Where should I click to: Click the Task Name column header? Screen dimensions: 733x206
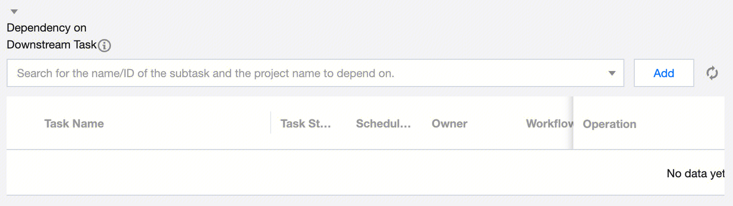pos(74,124)
